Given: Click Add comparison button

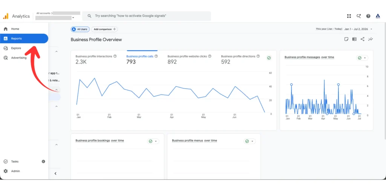Looking at the screenshot, I should (104, 29).
